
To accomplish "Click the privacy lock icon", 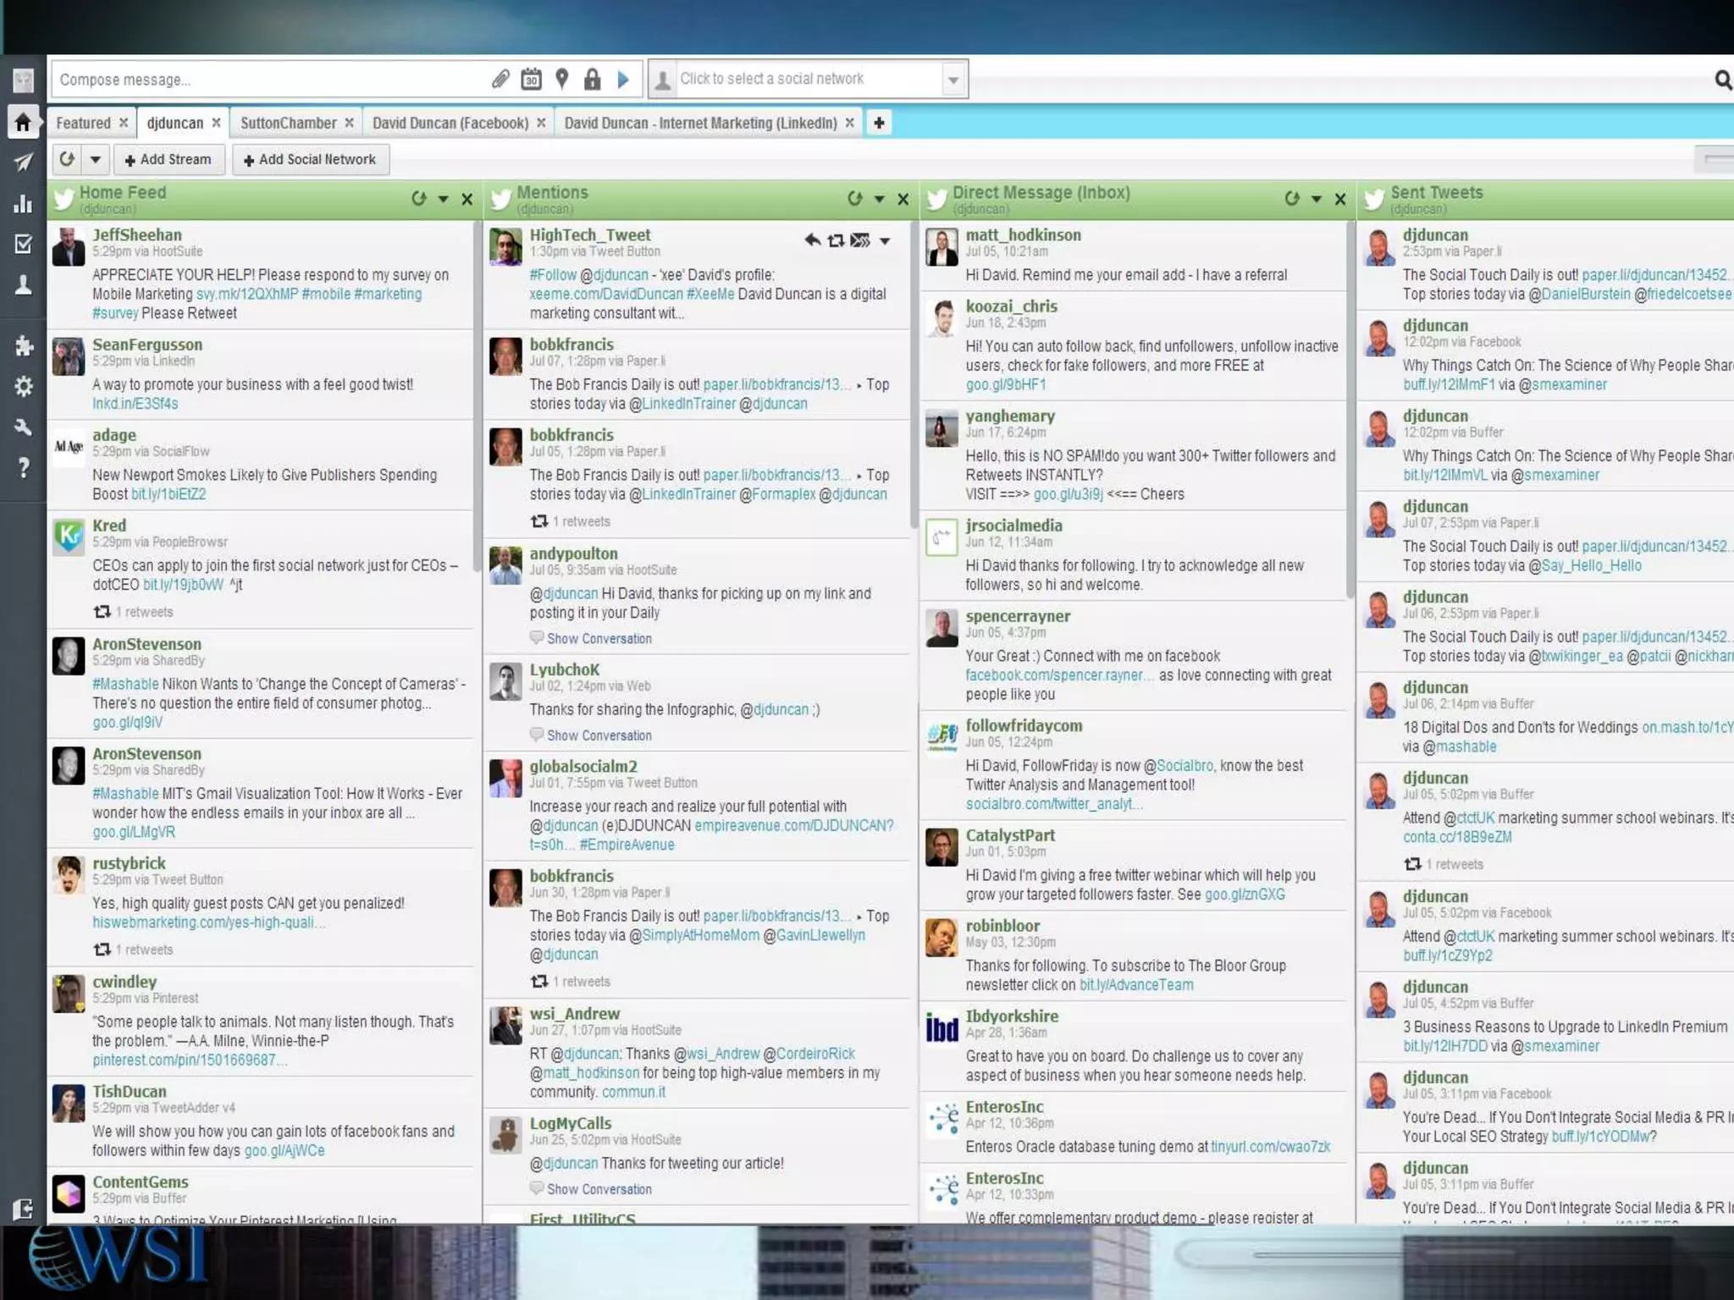I will tap(592, 80).
